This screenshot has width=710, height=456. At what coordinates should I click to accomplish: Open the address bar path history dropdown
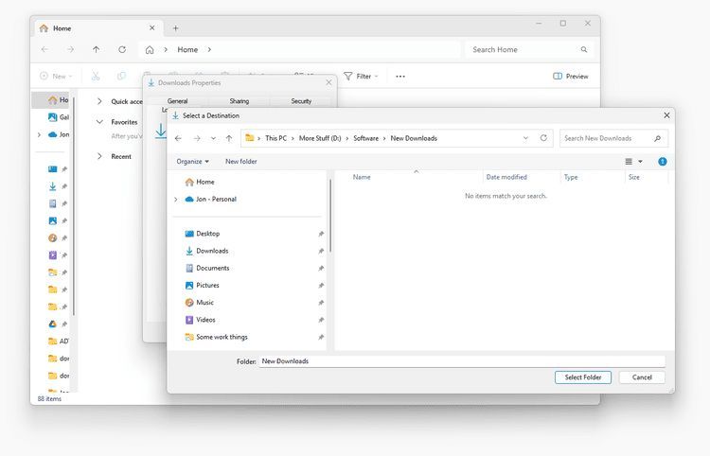525,138
